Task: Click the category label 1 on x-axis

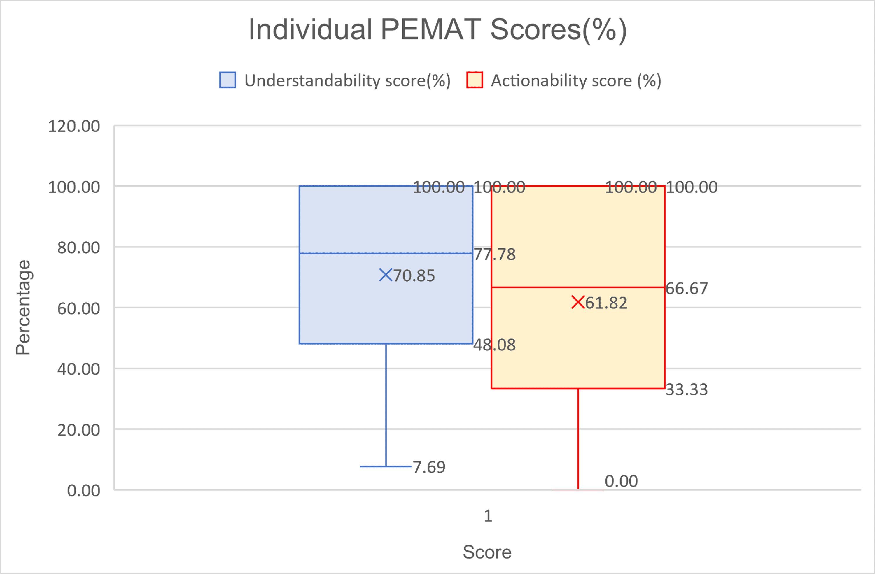Action: tap(488, 516)
